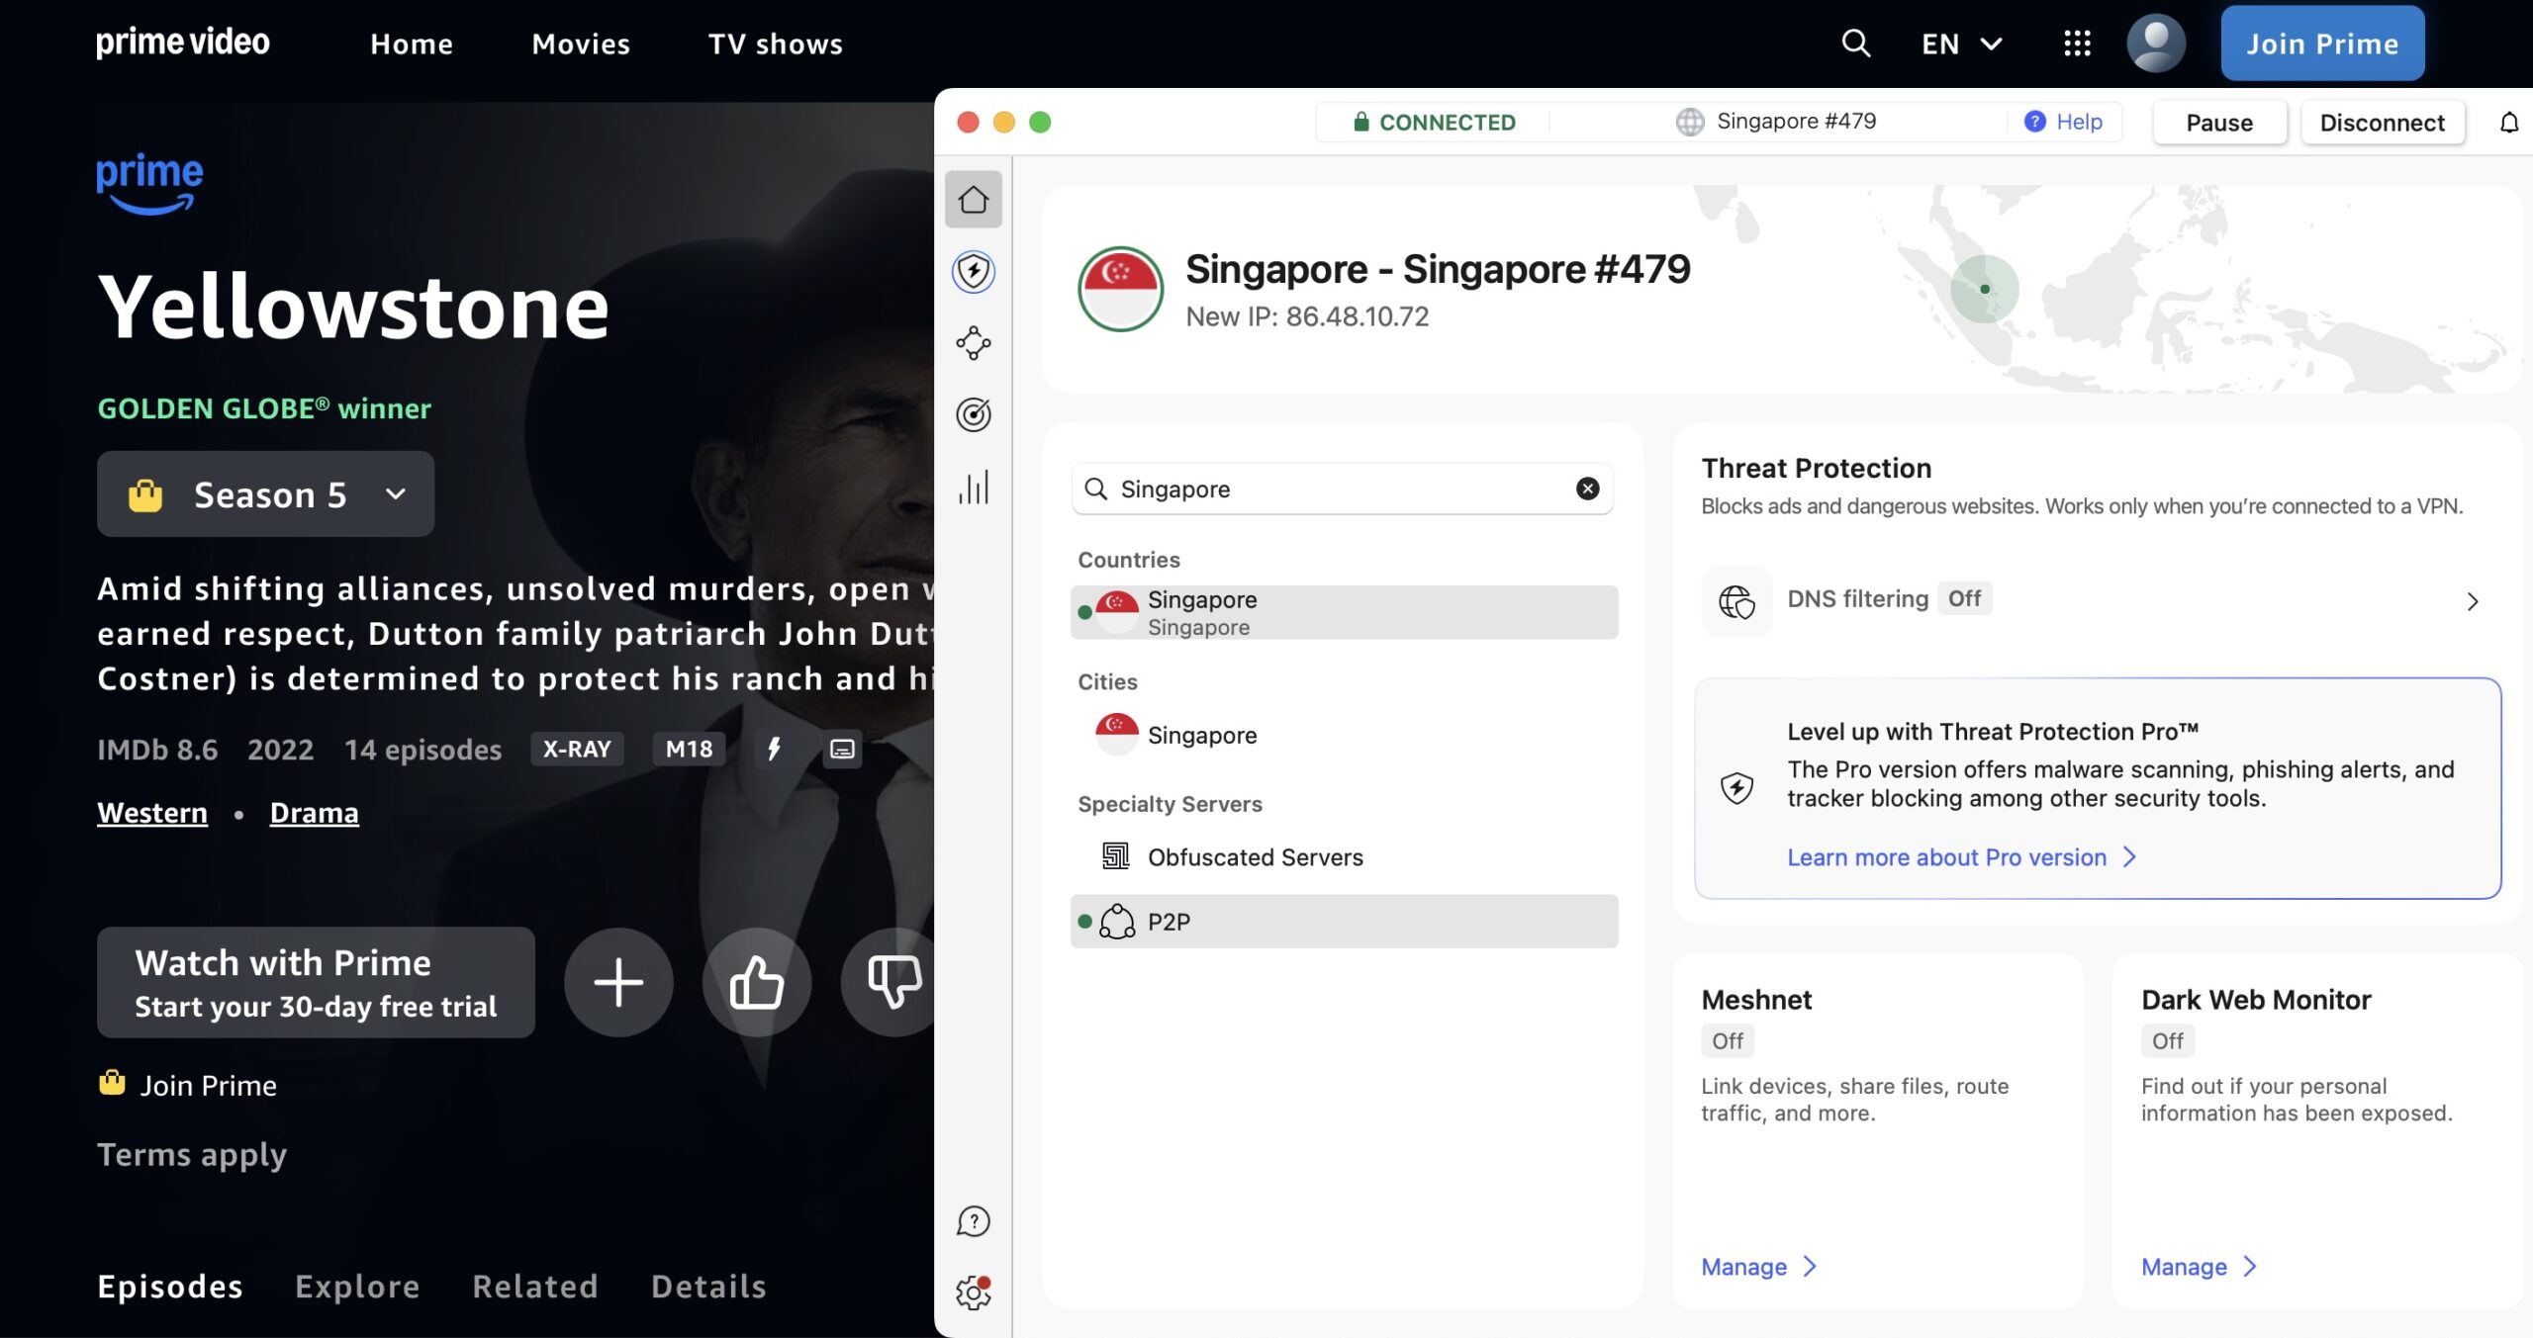Open the TV shows menu

click(x=775, y=44)
